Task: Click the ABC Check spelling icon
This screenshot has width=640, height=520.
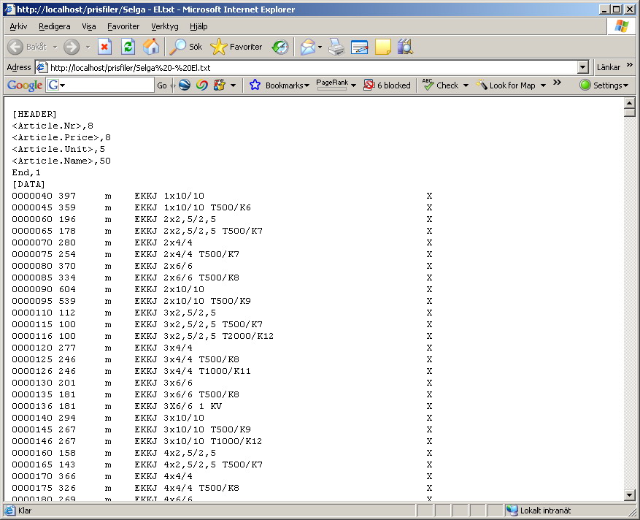Action: [428, 85]
